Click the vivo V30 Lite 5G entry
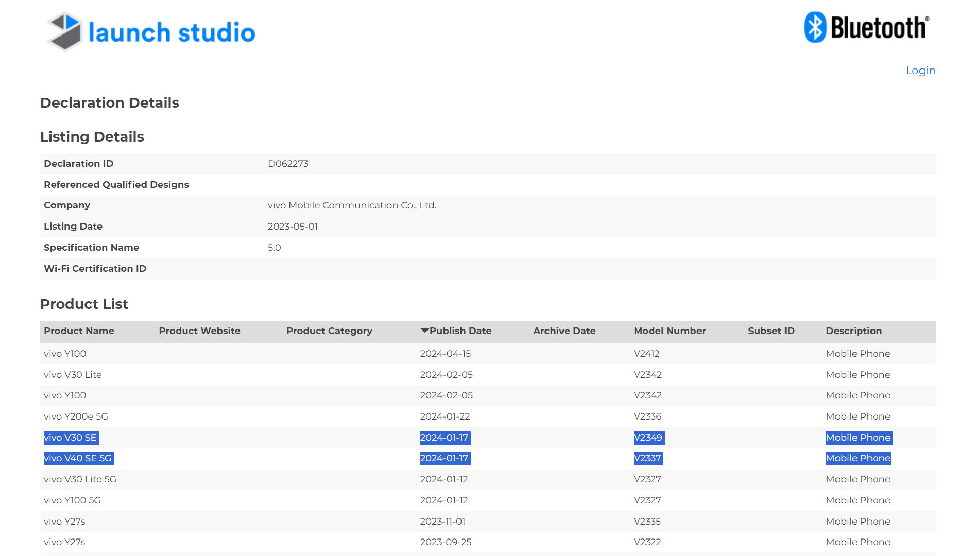The image size is (973, 556). 80,479
